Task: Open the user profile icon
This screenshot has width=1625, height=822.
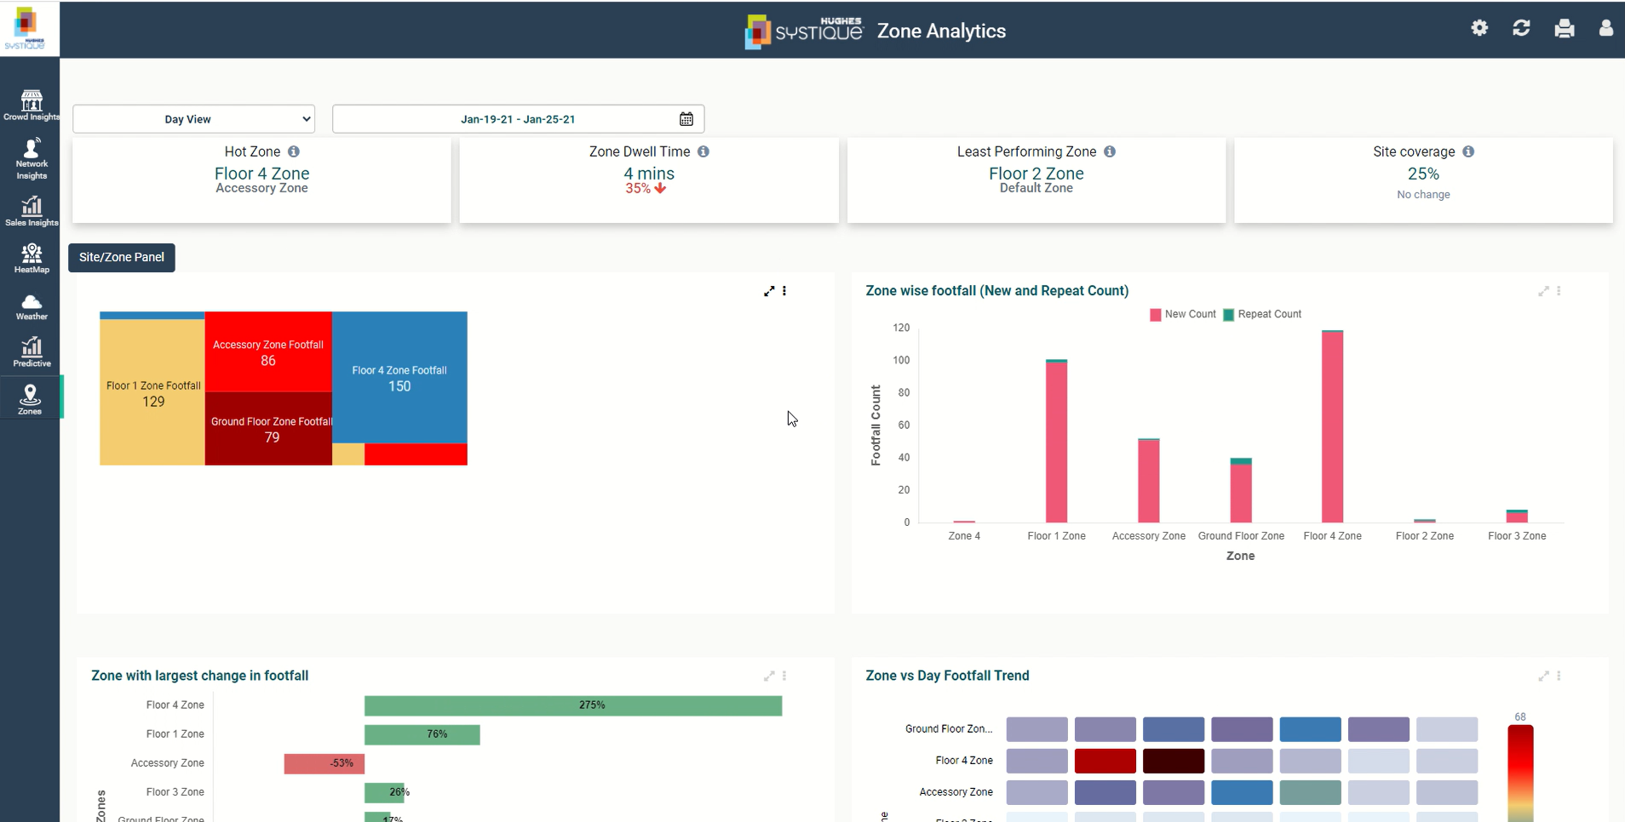Action: point(1605,28)
